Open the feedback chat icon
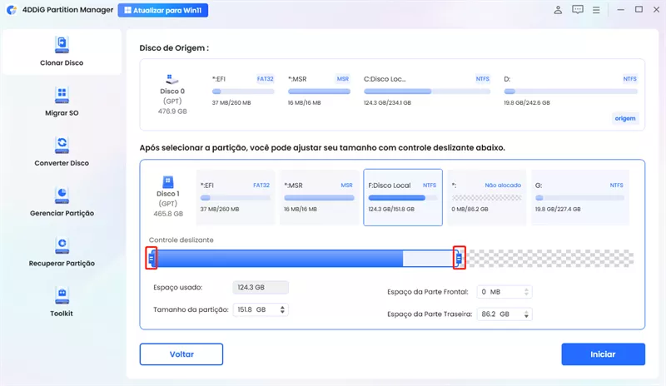This screenshot has width=666, height=386. tap(577, 10)
